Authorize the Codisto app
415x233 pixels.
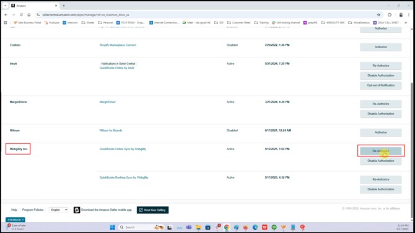[380, 47]
